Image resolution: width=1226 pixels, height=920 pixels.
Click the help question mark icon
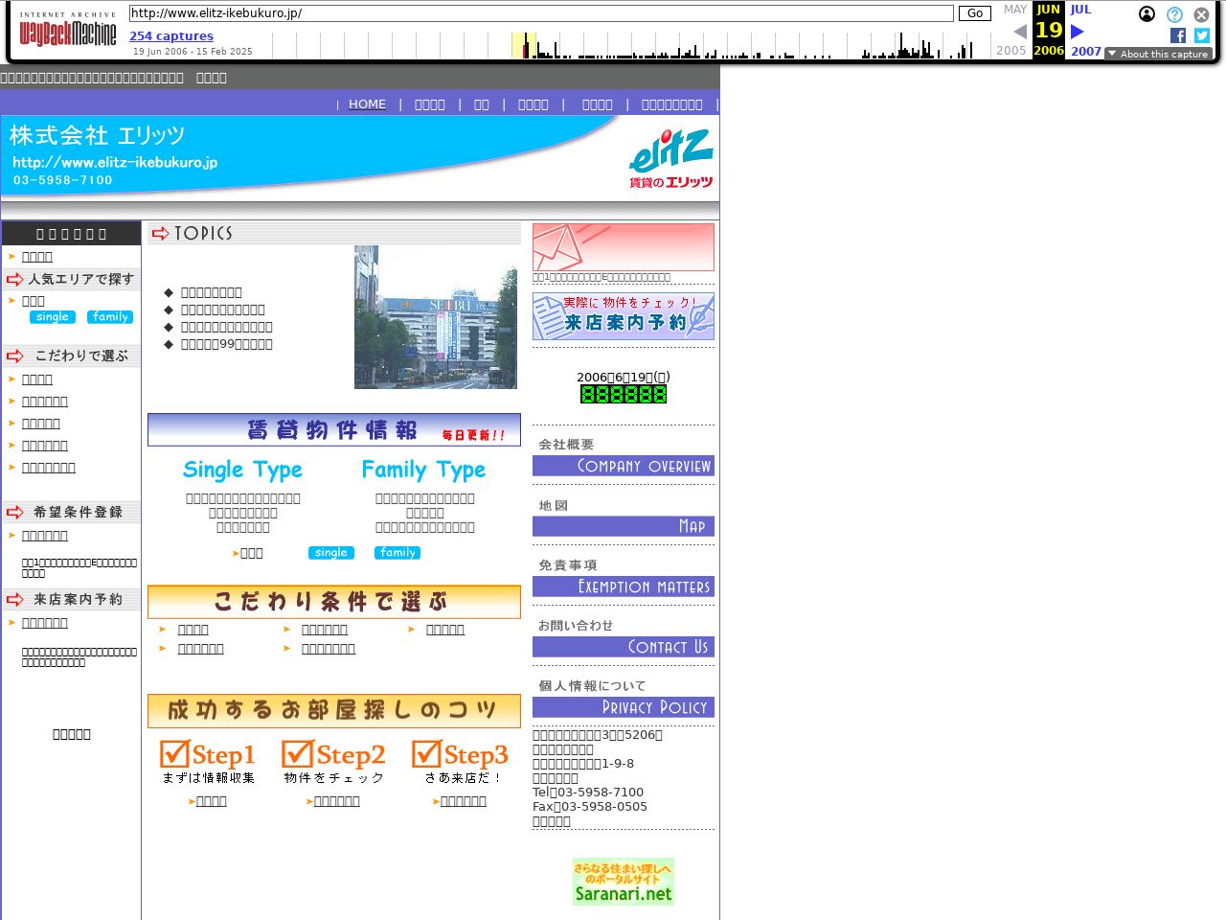point(1174,14)
